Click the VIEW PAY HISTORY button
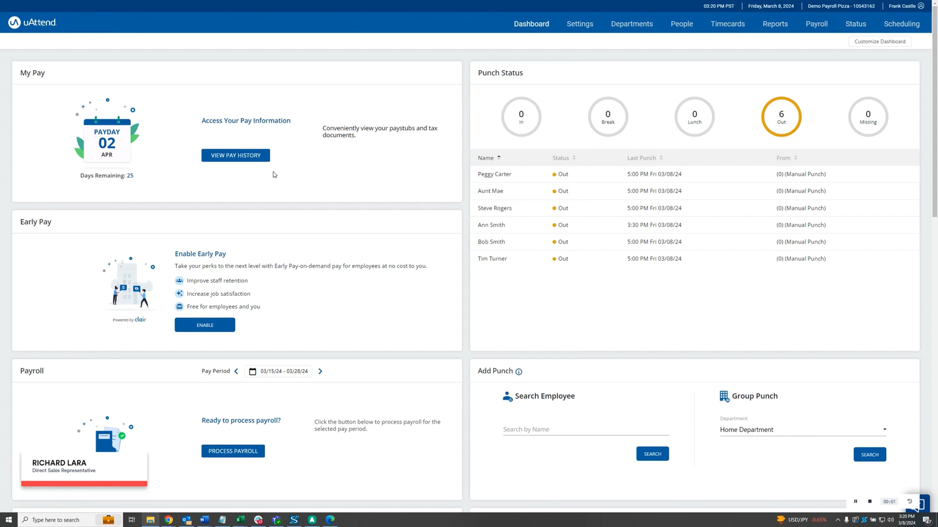938x527 pixels. click(235, 155)
